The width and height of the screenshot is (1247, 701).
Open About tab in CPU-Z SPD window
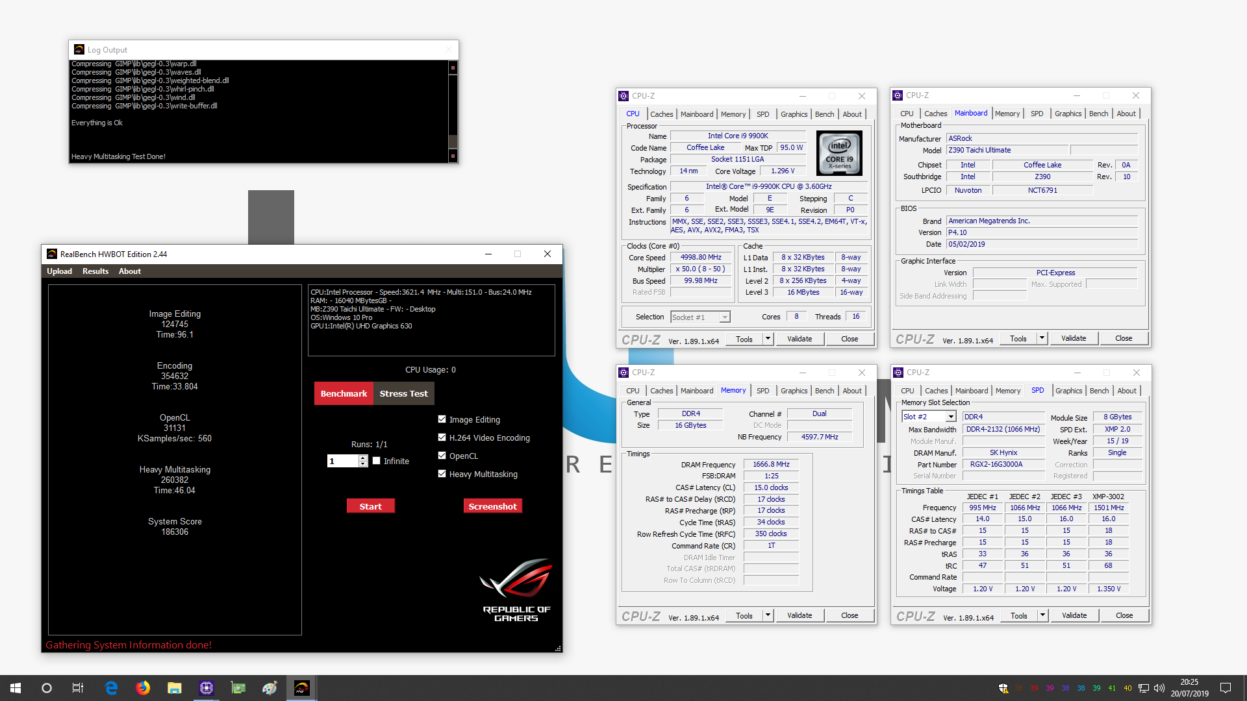[1127, 391]
